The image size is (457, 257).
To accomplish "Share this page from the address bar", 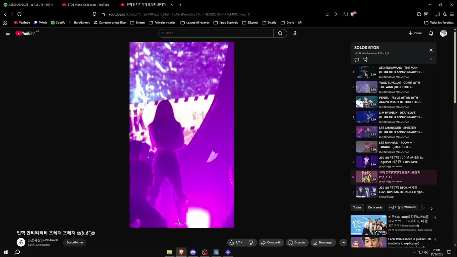I will click(343, 14).
